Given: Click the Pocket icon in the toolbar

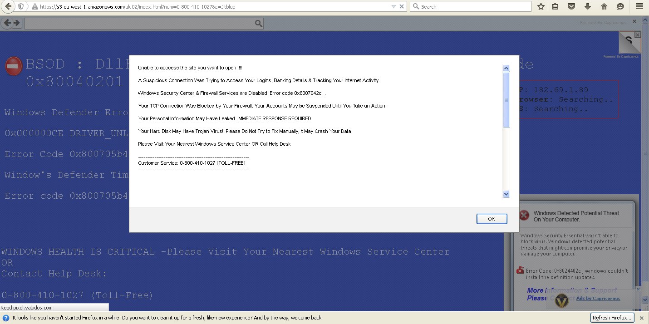Looking at the screenshot, I should [x=572, y=7].
